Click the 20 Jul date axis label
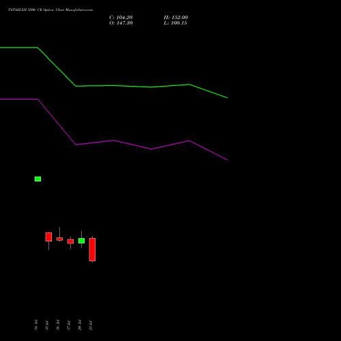This screenshot has height=341, width=341. [x=80, y=325]
